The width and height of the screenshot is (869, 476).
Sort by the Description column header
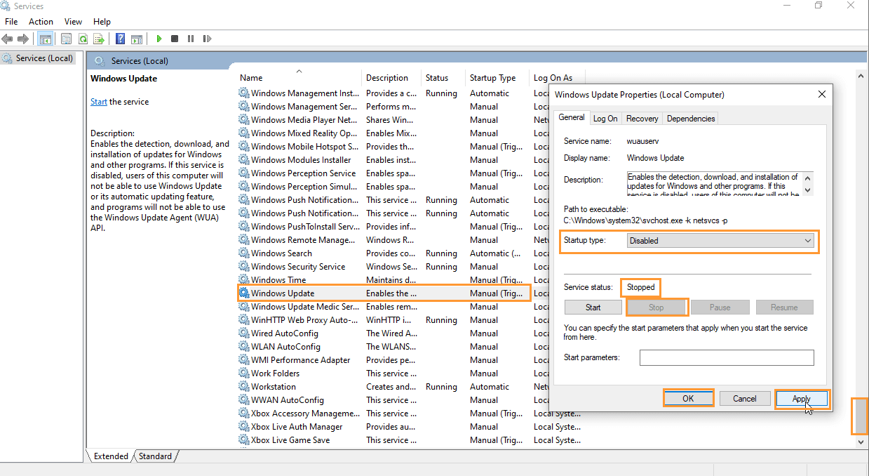tap(391, 78)
